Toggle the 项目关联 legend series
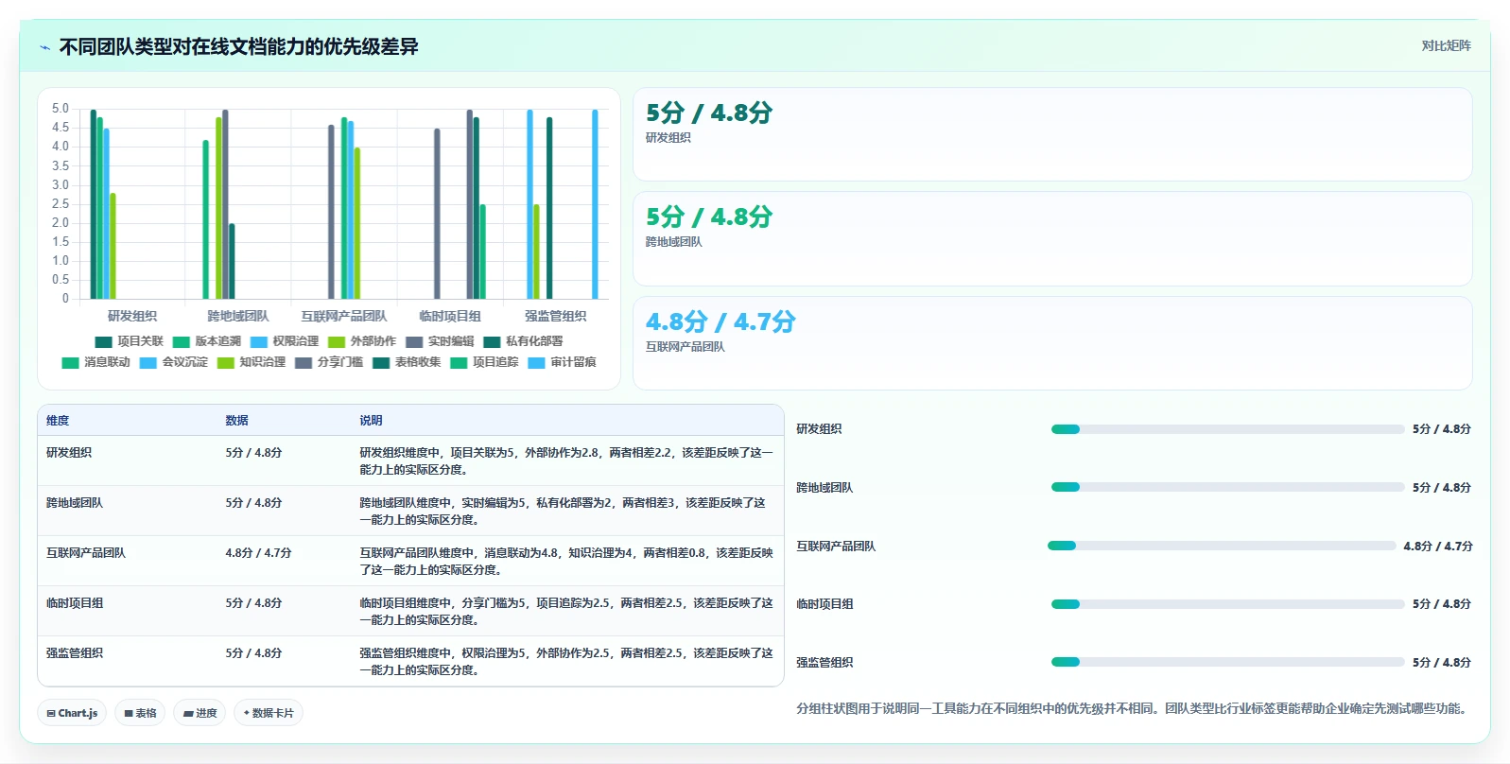 pyautogui.click(x=129, y=341)
